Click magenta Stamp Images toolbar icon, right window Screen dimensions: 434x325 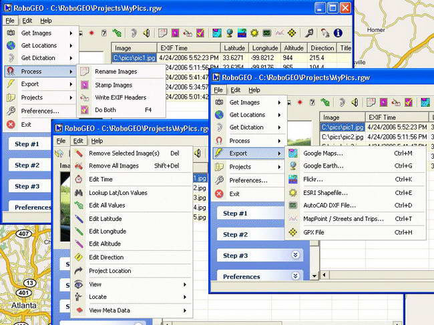(383, 102)
